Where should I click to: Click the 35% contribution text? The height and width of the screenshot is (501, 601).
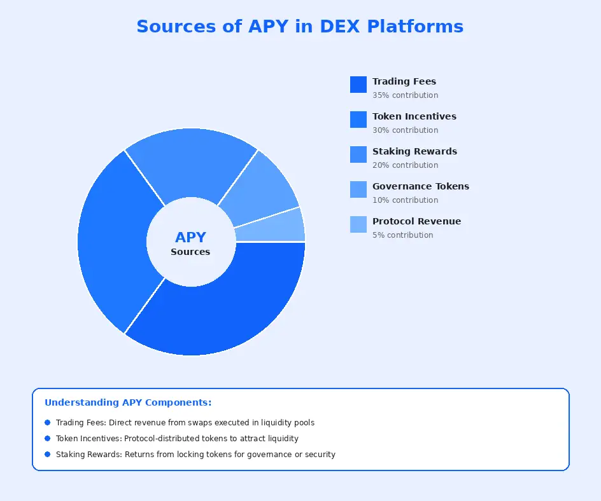coord(405,95)
